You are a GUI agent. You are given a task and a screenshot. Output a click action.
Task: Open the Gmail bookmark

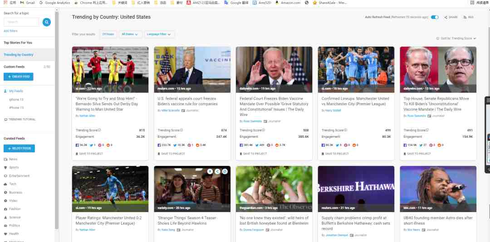pos(28,3)
